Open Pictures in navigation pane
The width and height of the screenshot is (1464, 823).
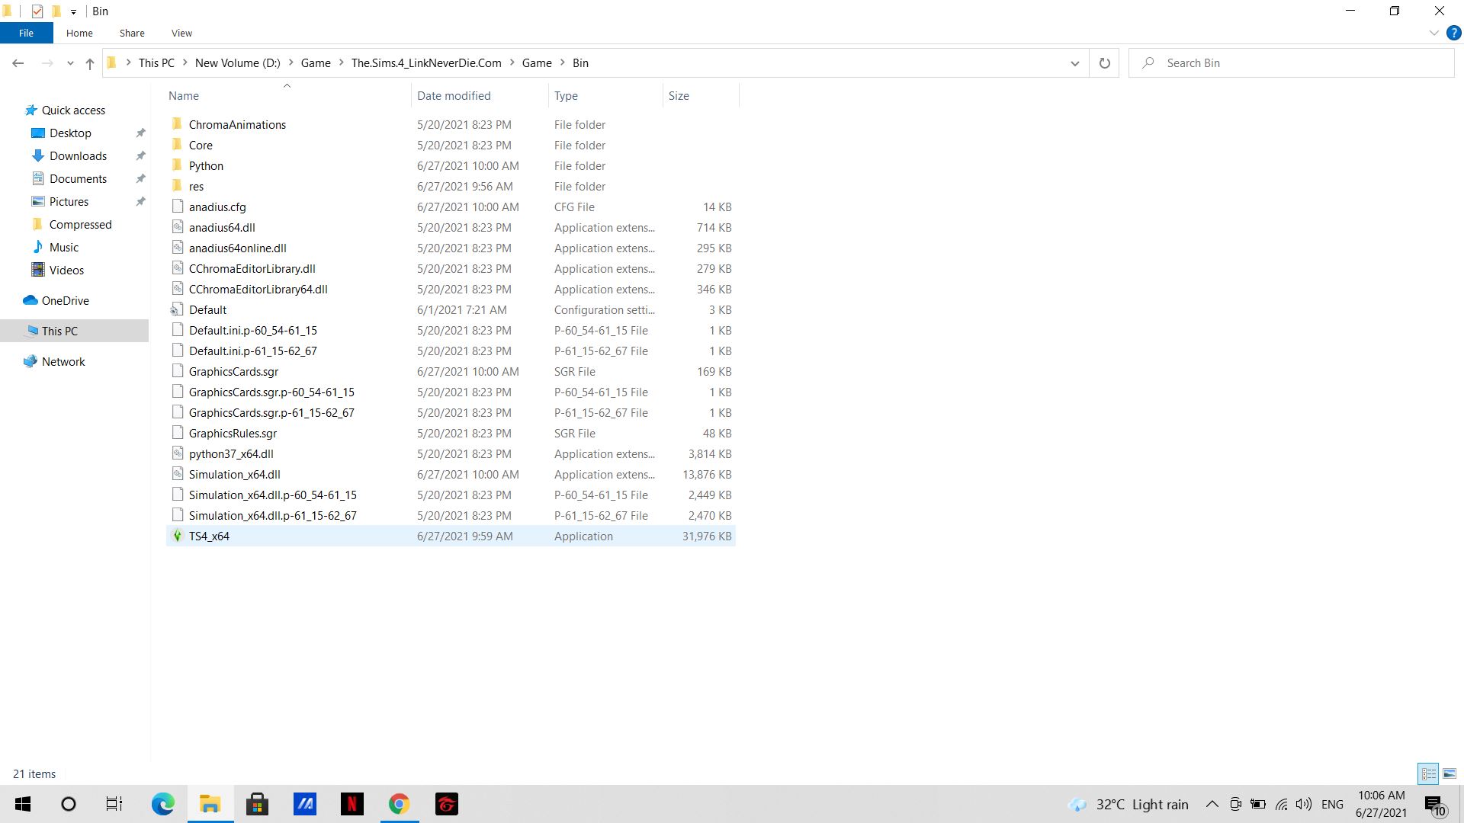pos(69,202)
